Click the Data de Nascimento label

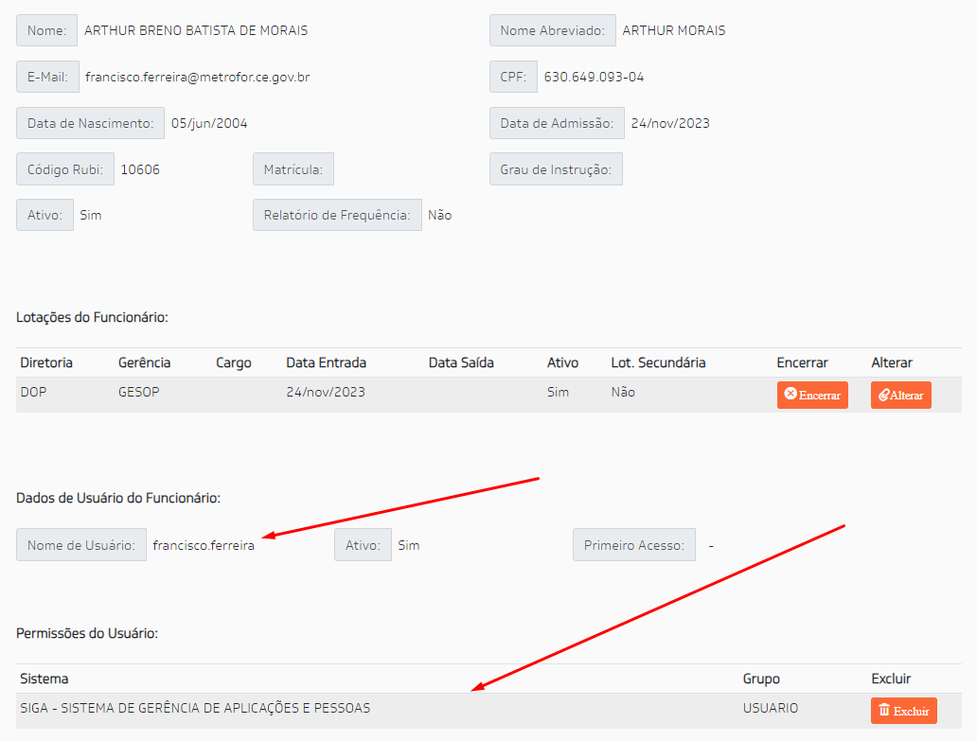90,123
